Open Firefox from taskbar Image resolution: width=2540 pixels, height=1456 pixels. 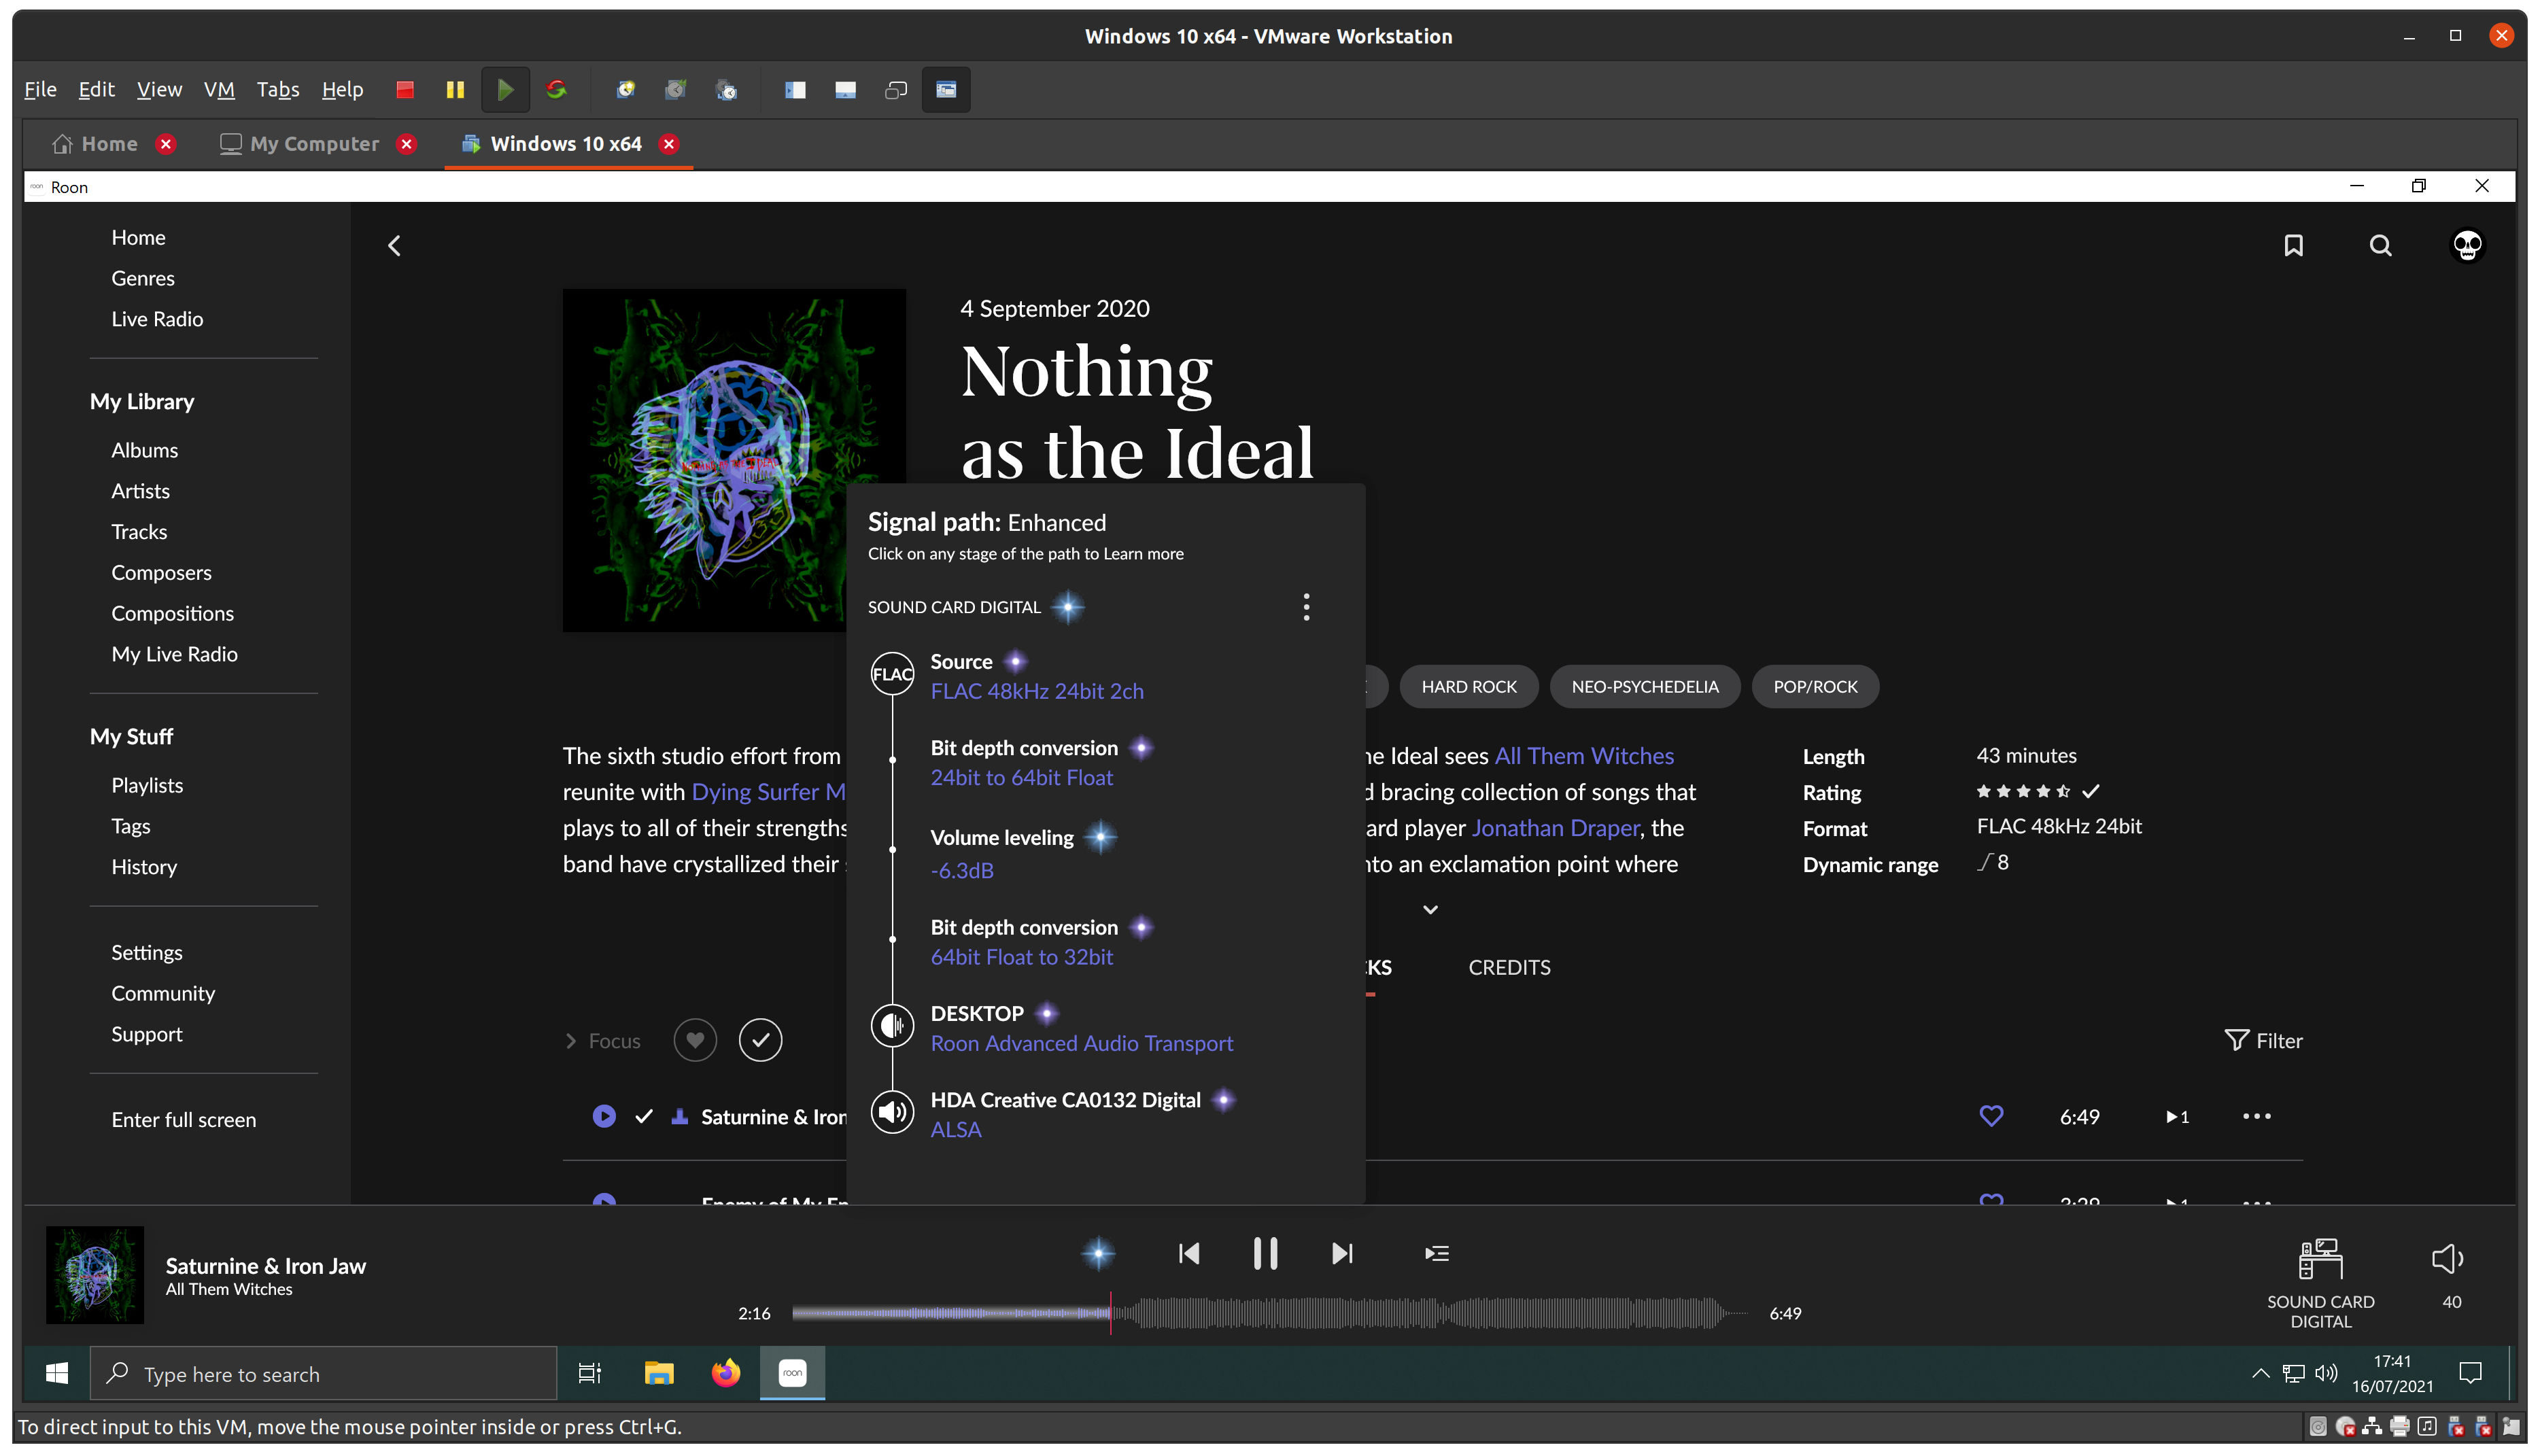(726, 1374)
